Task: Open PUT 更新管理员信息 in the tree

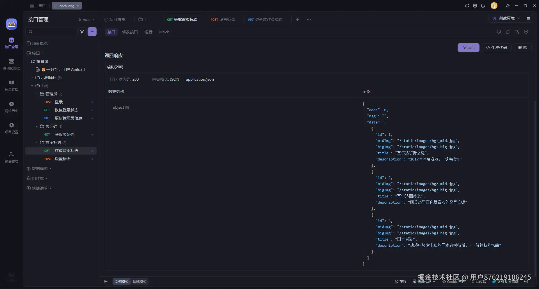Action: [61, 118]
